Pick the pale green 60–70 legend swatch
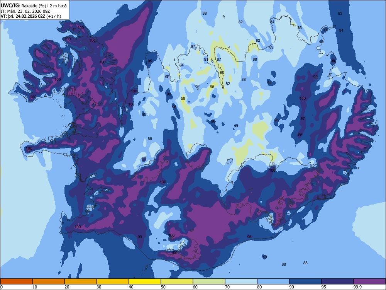386x290 pixels. [x=209, y=281]
